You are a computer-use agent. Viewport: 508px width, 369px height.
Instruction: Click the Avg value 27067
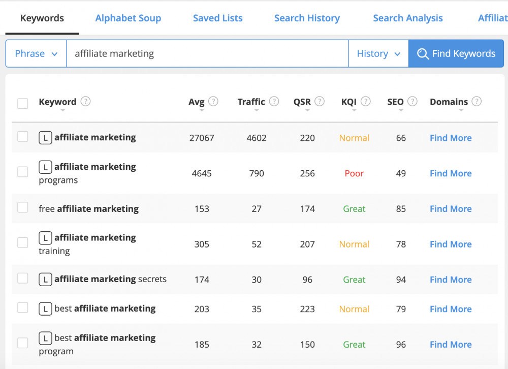(202, 138)
